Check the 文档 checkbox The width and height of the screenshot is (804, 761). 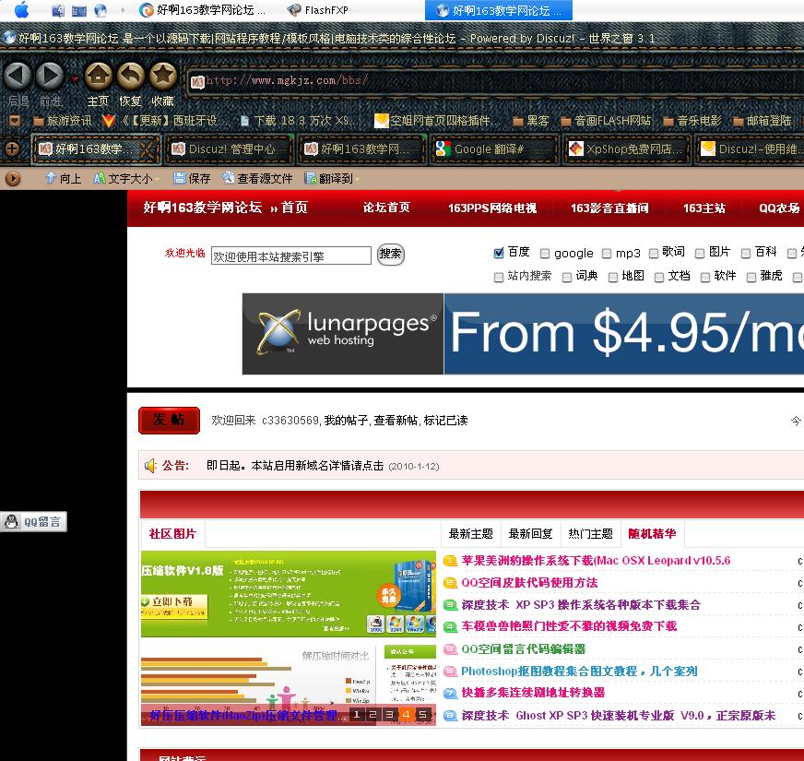pyautogui.click(x=659, y=277)
